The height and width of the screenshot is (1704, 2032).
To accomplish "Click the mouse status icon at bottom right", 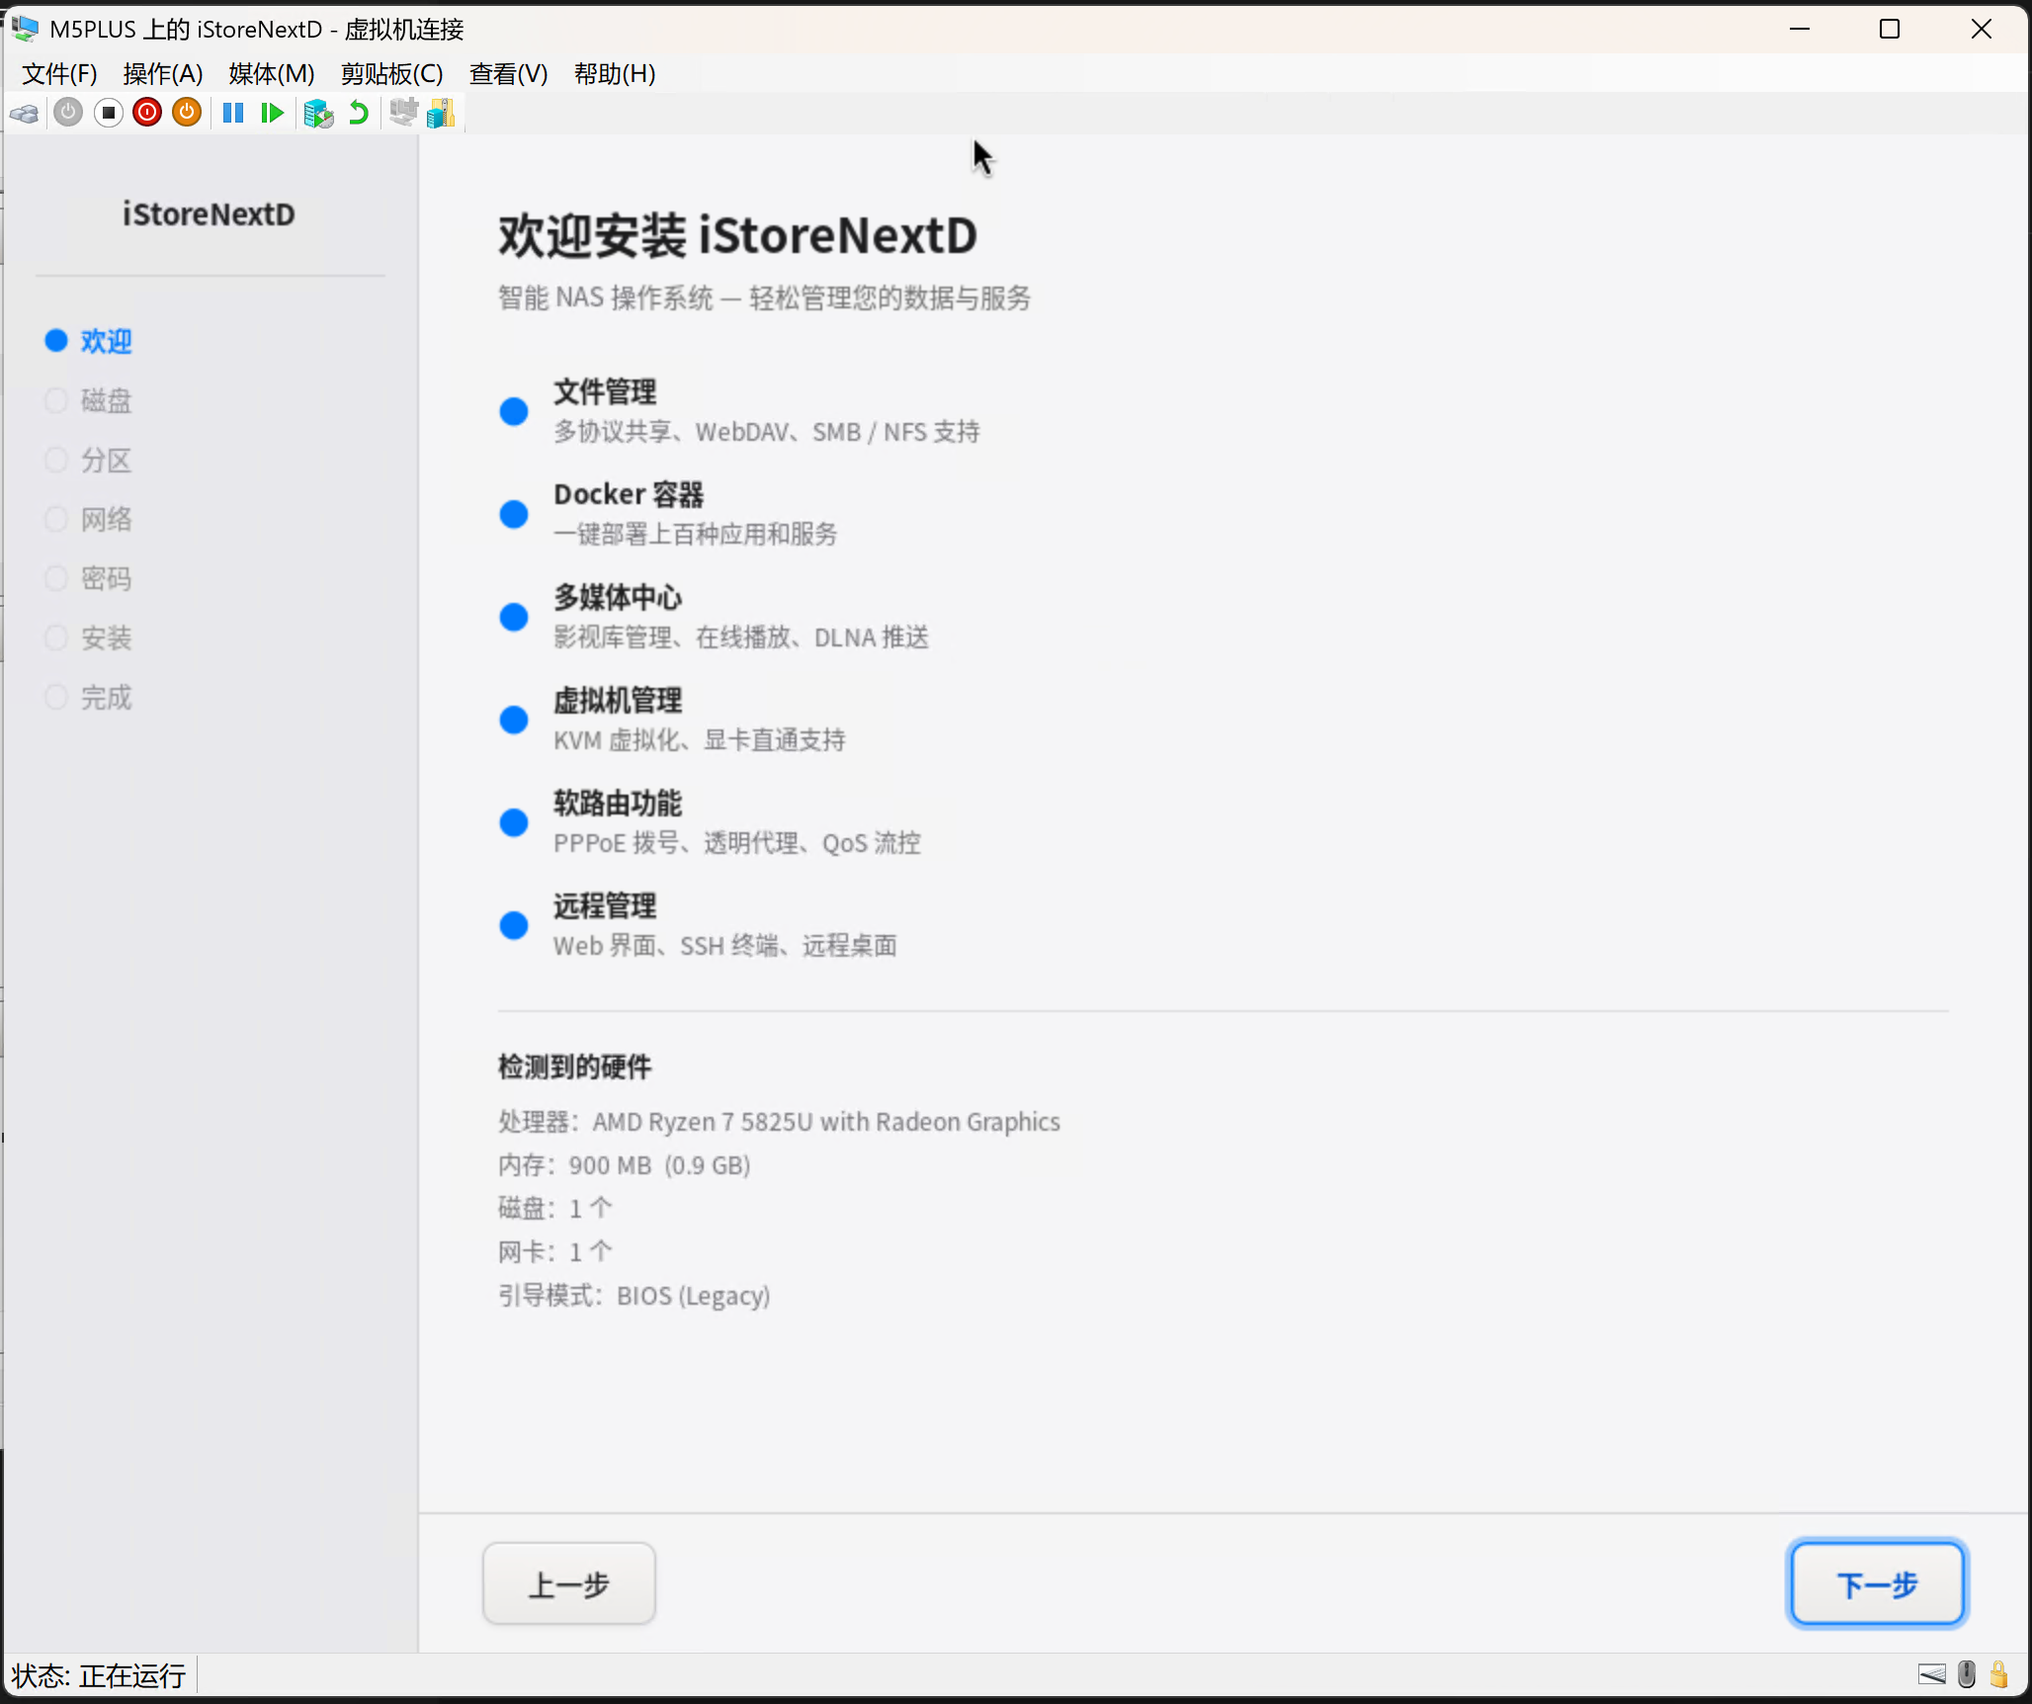I will tap(1966, 1673).
